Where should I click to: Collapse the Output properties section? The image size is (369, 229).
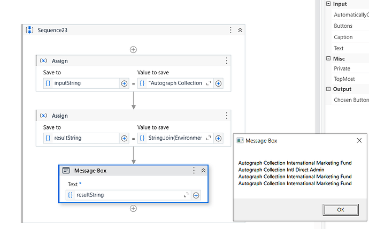pos(327,89)
